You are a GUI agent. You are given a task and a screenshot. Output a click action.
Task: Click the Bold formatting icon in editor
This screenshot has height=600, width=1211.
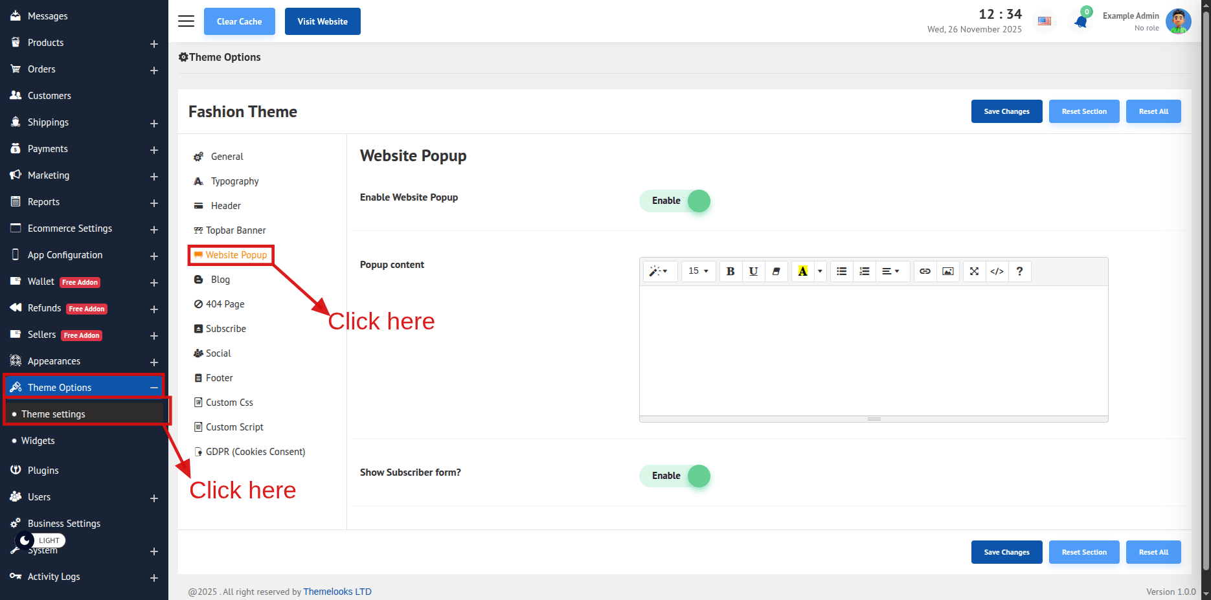[730, 271]
